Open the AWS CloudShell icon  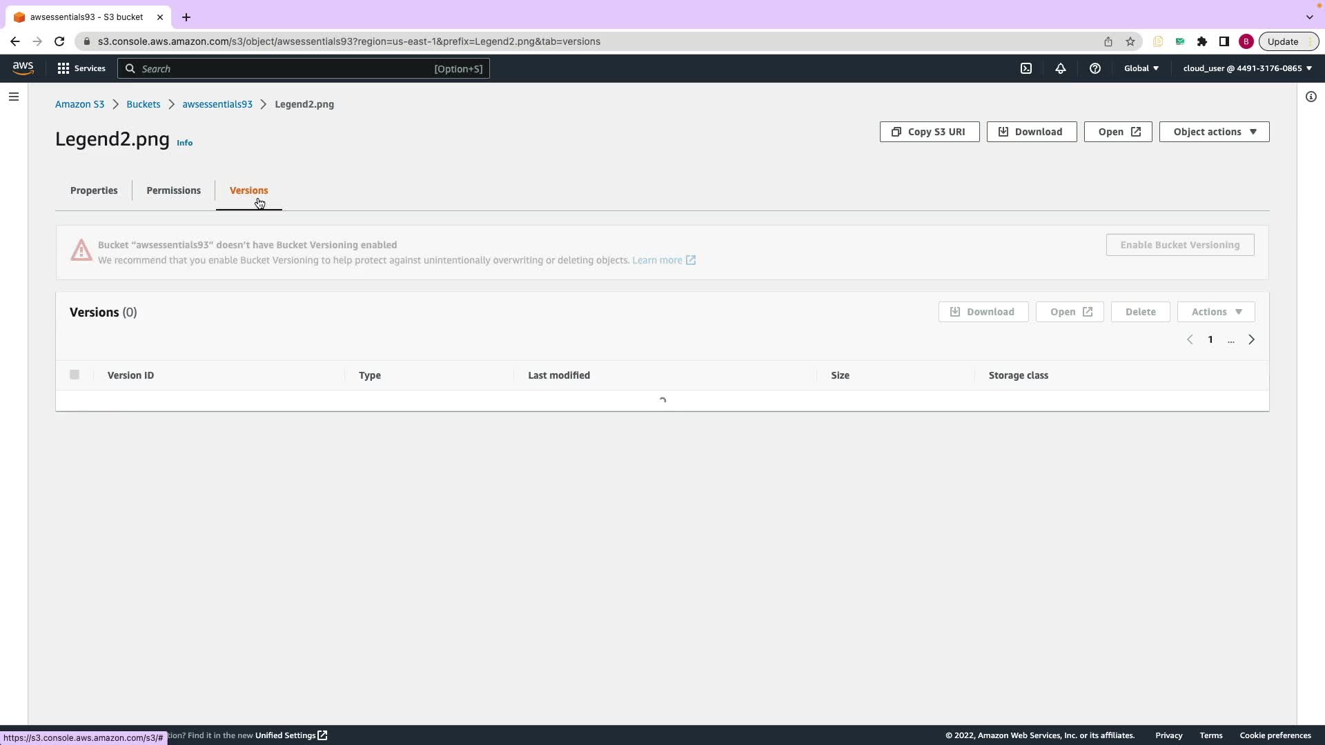[x=1026, y=68]
